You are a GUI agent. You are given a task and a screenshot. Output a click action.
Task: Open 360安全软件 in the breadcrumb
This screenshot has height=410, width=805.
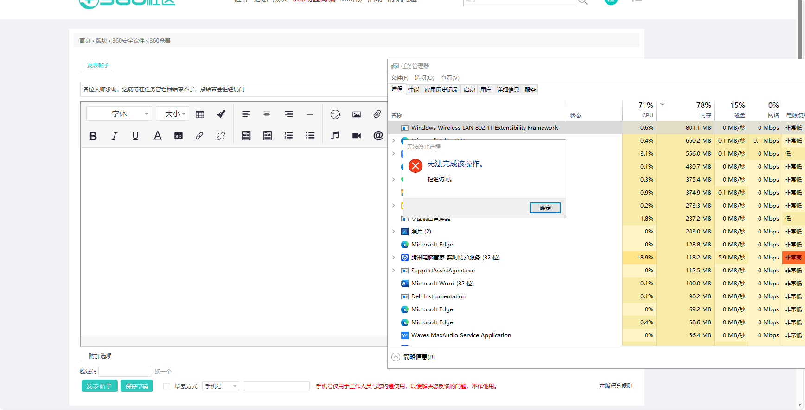pos(128,41)
